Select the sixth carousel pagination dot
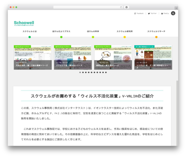The width and height of the screenshot is (186, 157). coord(94,72)
